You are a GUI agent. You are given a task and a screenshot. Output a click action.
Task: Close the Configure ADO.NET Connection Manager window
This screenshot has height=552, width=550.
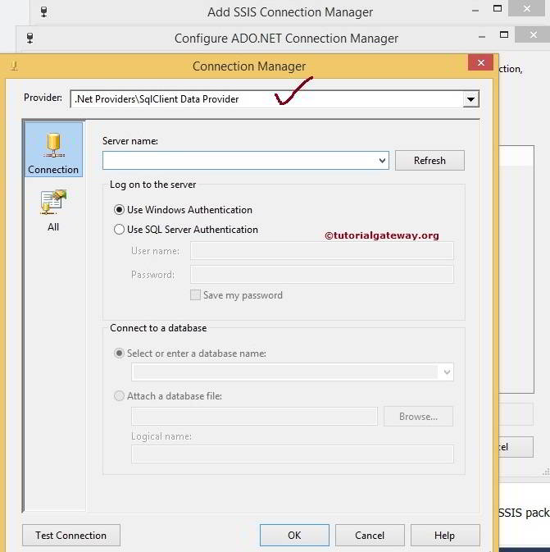coord(533,34)
